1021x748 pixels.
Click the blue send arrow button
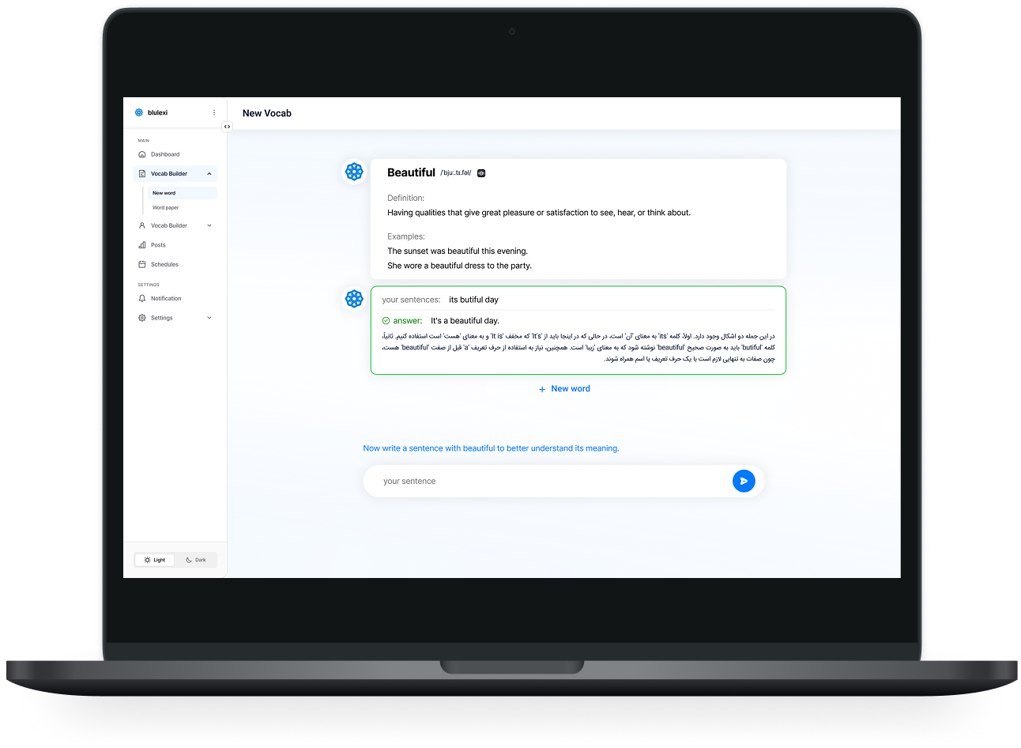tap(743, 481)
